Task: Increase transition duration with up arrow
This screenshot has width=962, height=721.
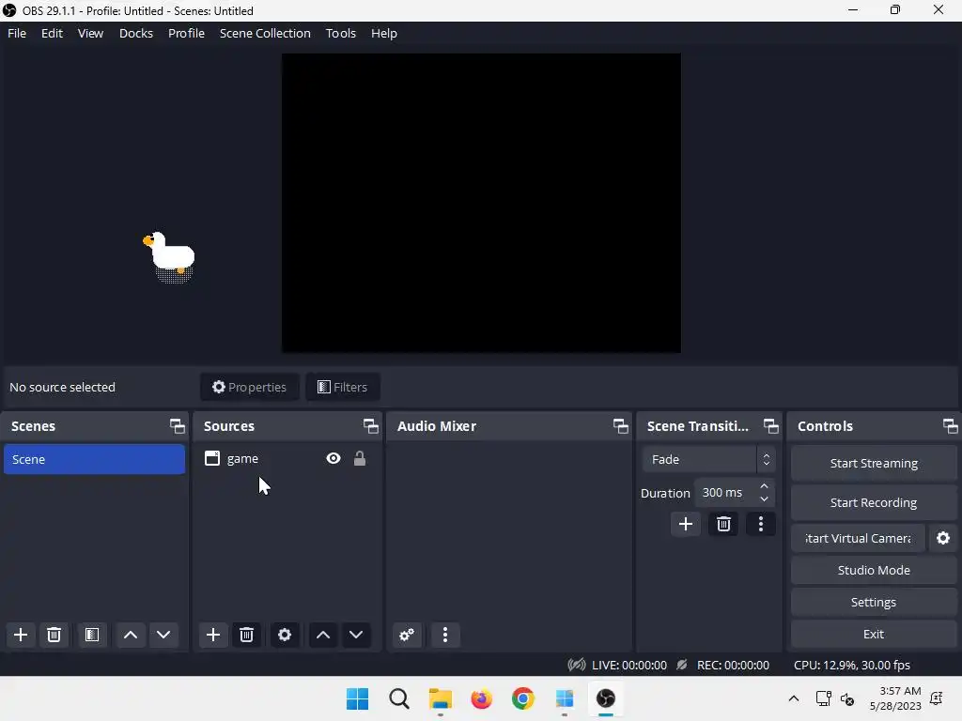Action: tap(765, 486)
